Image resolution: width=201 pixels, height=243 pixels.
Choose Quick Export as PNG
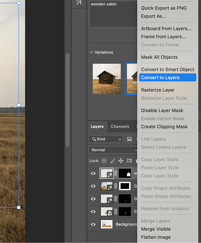164,8
